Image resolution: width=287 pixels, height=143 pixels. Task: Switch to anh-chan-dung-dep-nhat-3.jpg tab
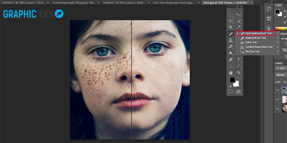pos(176,3)
